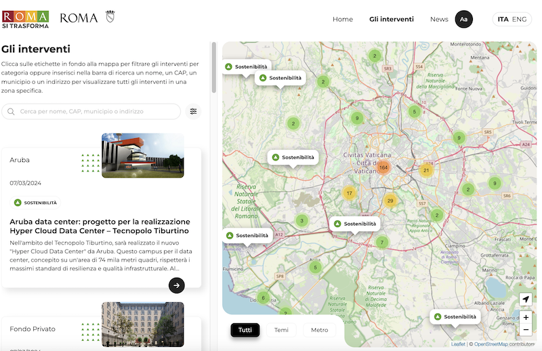Open the Aa text accessibility button
Image resolution: width=542 pixels, height=351 pixels.
[x=463, y=19]
